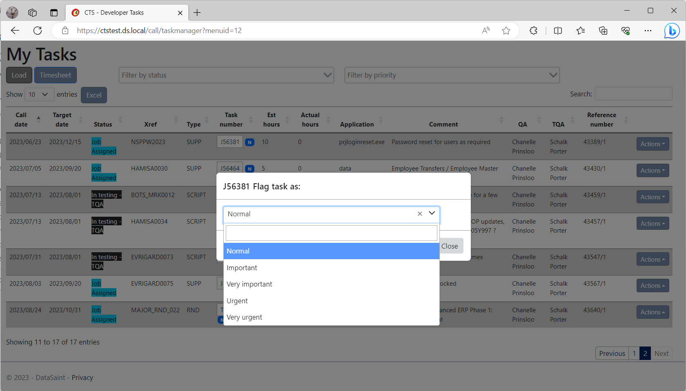Viewport: 686px width, 391px height.
Task: Open the Bing Copilot sidebar icon
Action: click(672, 31)
